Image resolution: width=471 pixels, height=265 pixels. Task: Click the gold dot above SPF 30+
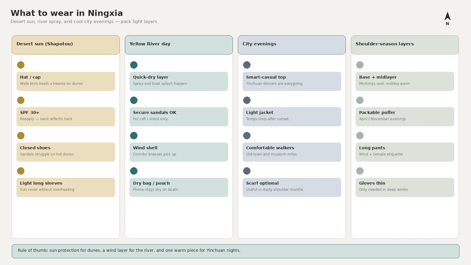[21, 100]
